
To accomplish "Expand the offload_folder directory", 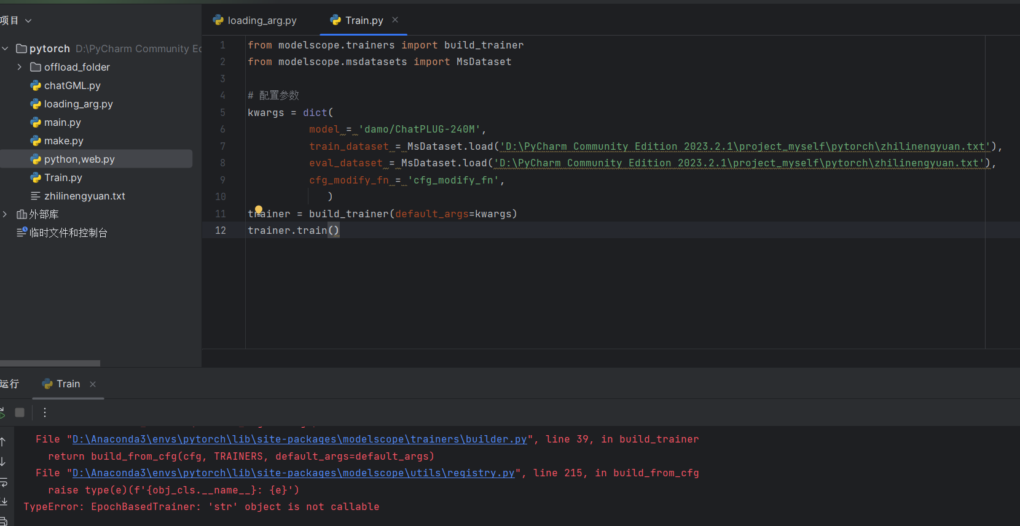I will [x=20, y=67].
